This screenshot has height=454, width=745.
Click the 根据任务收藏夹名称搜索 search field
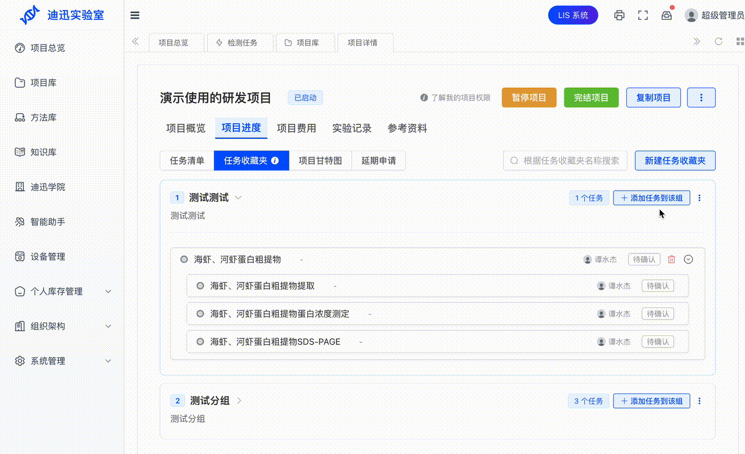[x=565, y=160]
